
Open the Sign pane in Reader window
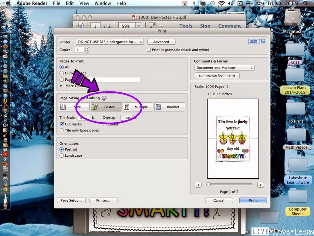pos(205,26)
